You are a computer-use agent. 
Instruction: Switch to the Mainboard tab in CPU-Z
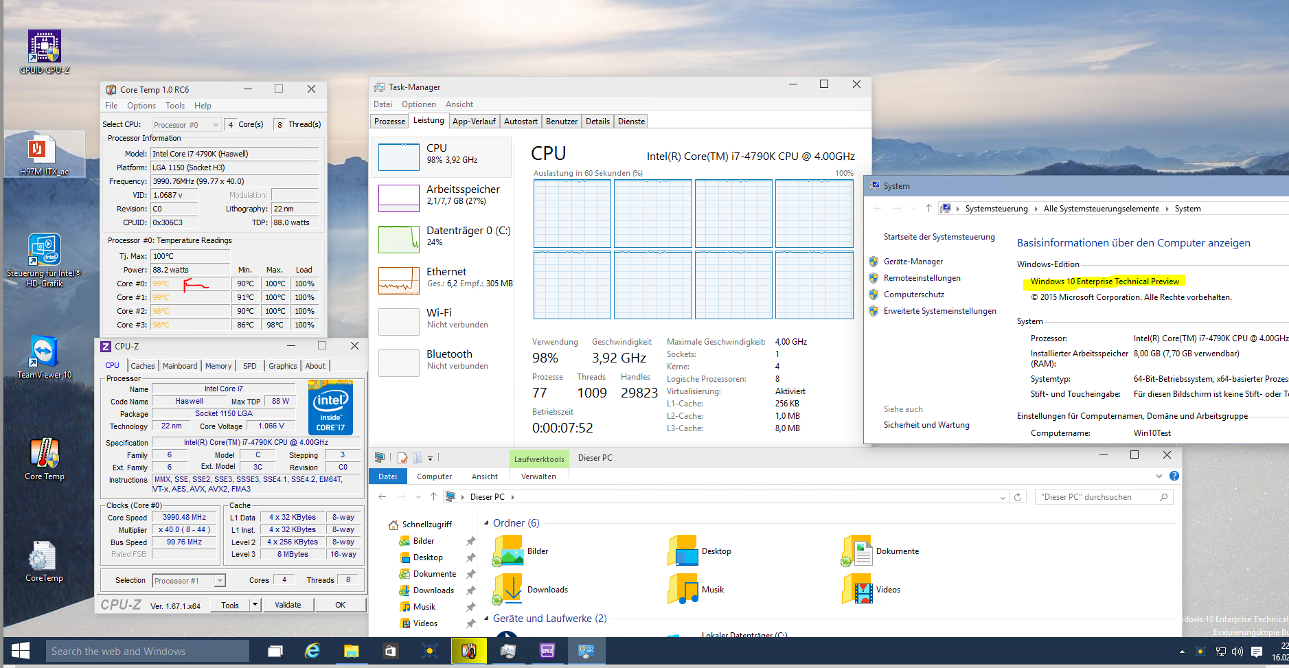180,366
